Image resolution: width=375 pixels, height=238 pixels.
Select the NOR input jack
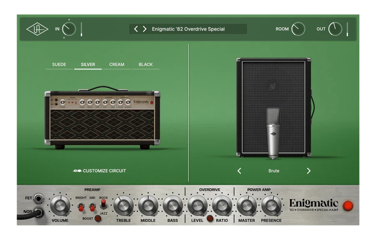[x=39, y=212]
